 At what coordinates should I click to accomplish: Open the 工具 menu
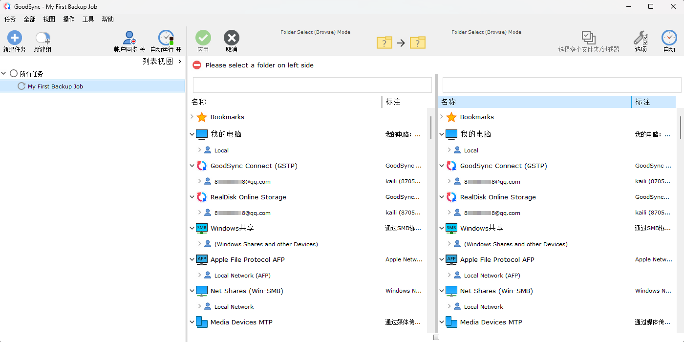88,19
